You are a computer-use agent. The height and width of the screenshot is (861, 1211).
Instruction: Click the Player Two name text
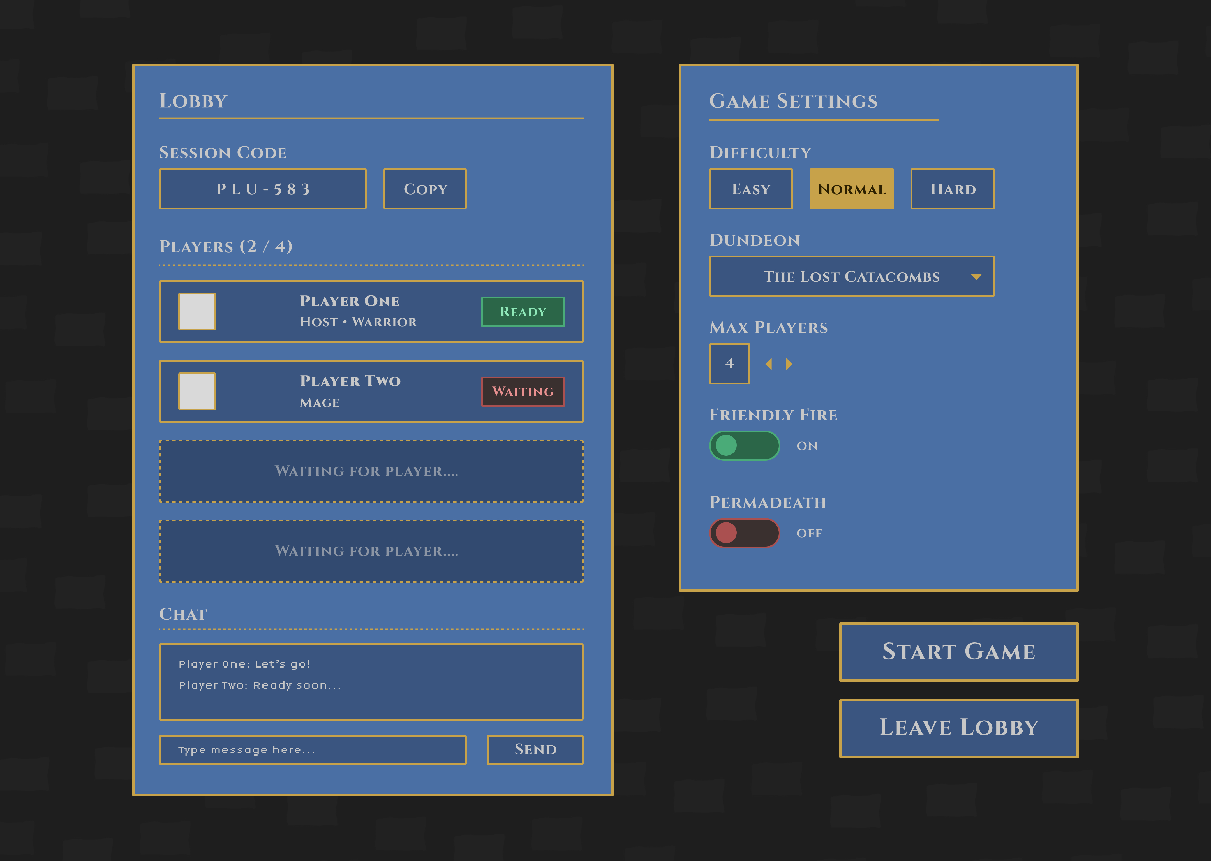click(350, 381)
